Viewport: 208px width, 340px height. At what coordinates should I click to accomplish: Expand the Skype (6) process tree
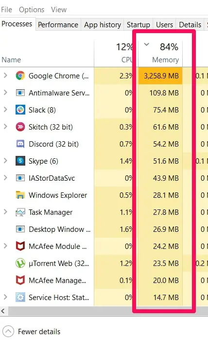6,161
